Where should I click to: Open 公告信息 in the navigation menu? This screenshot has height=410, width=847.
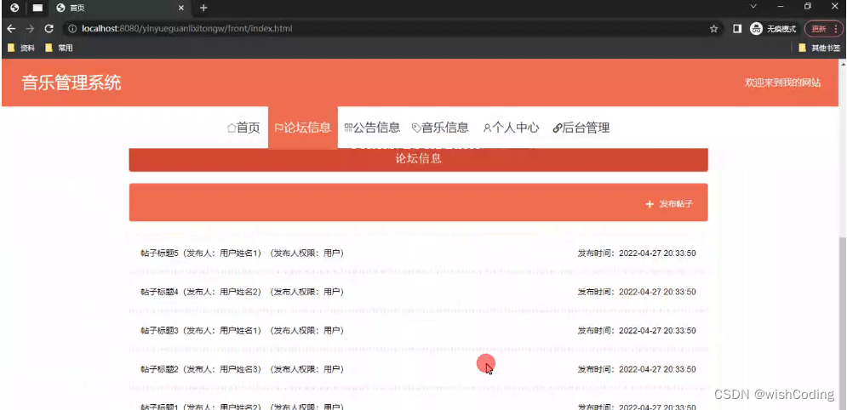coord(373,128)
